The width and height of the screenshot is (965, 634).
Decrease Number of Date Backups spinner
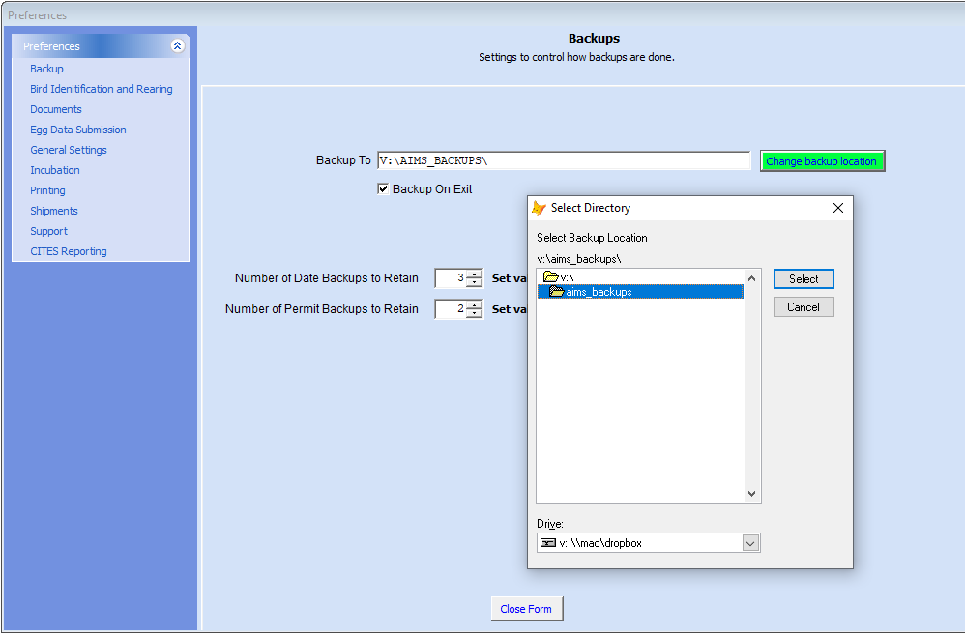point(474,282)
